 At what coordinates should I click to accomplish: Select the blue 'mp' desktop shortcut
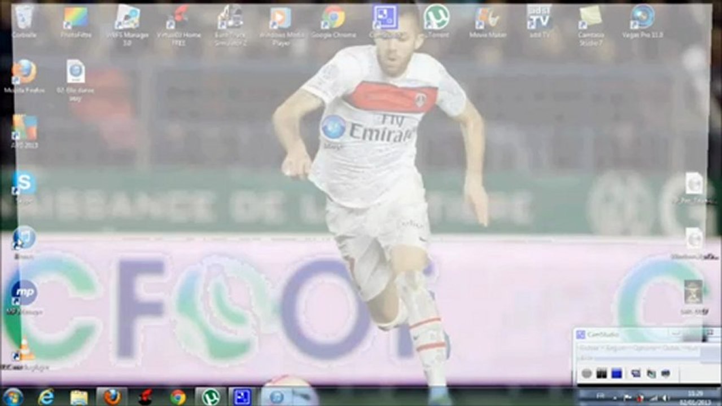coord(24,297)
